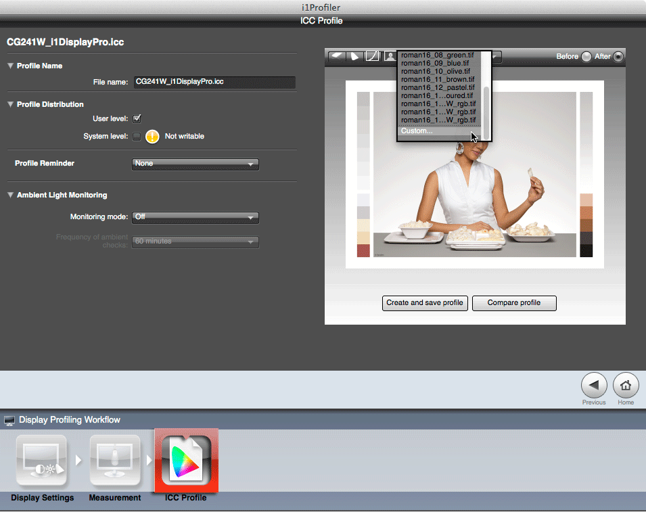Collapse the Profile Distribution section
Screen dimensions: 646x512
pyautogui.click(x=11, y=105)
